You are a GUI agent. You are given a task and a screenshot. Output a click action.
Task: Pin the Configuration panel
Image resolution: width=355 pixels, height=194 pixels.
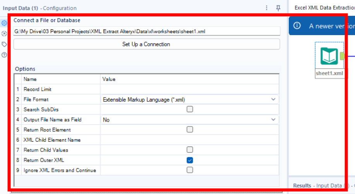(x=278, y=8)
